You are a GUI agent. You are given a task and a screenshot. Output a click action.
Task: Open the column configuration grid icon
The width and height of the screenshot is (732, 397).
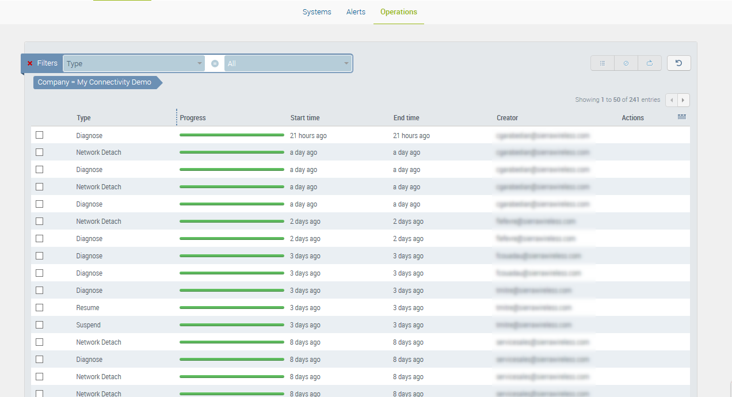(x=682, y=117)
